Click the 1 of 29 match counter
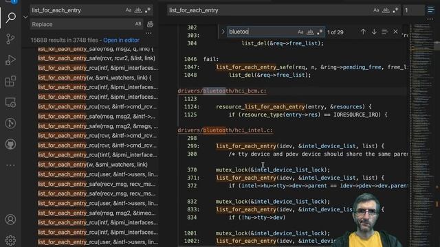This screenshot has width=440, height=247. pos(335,32)
